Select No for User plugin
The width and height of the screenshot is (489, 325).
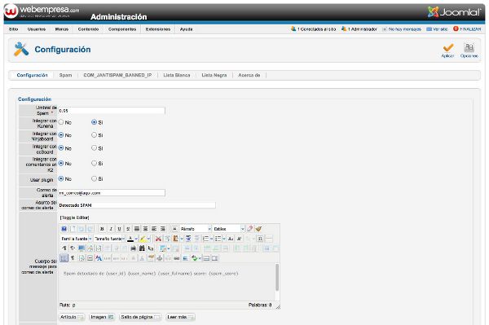coord(61,178)
